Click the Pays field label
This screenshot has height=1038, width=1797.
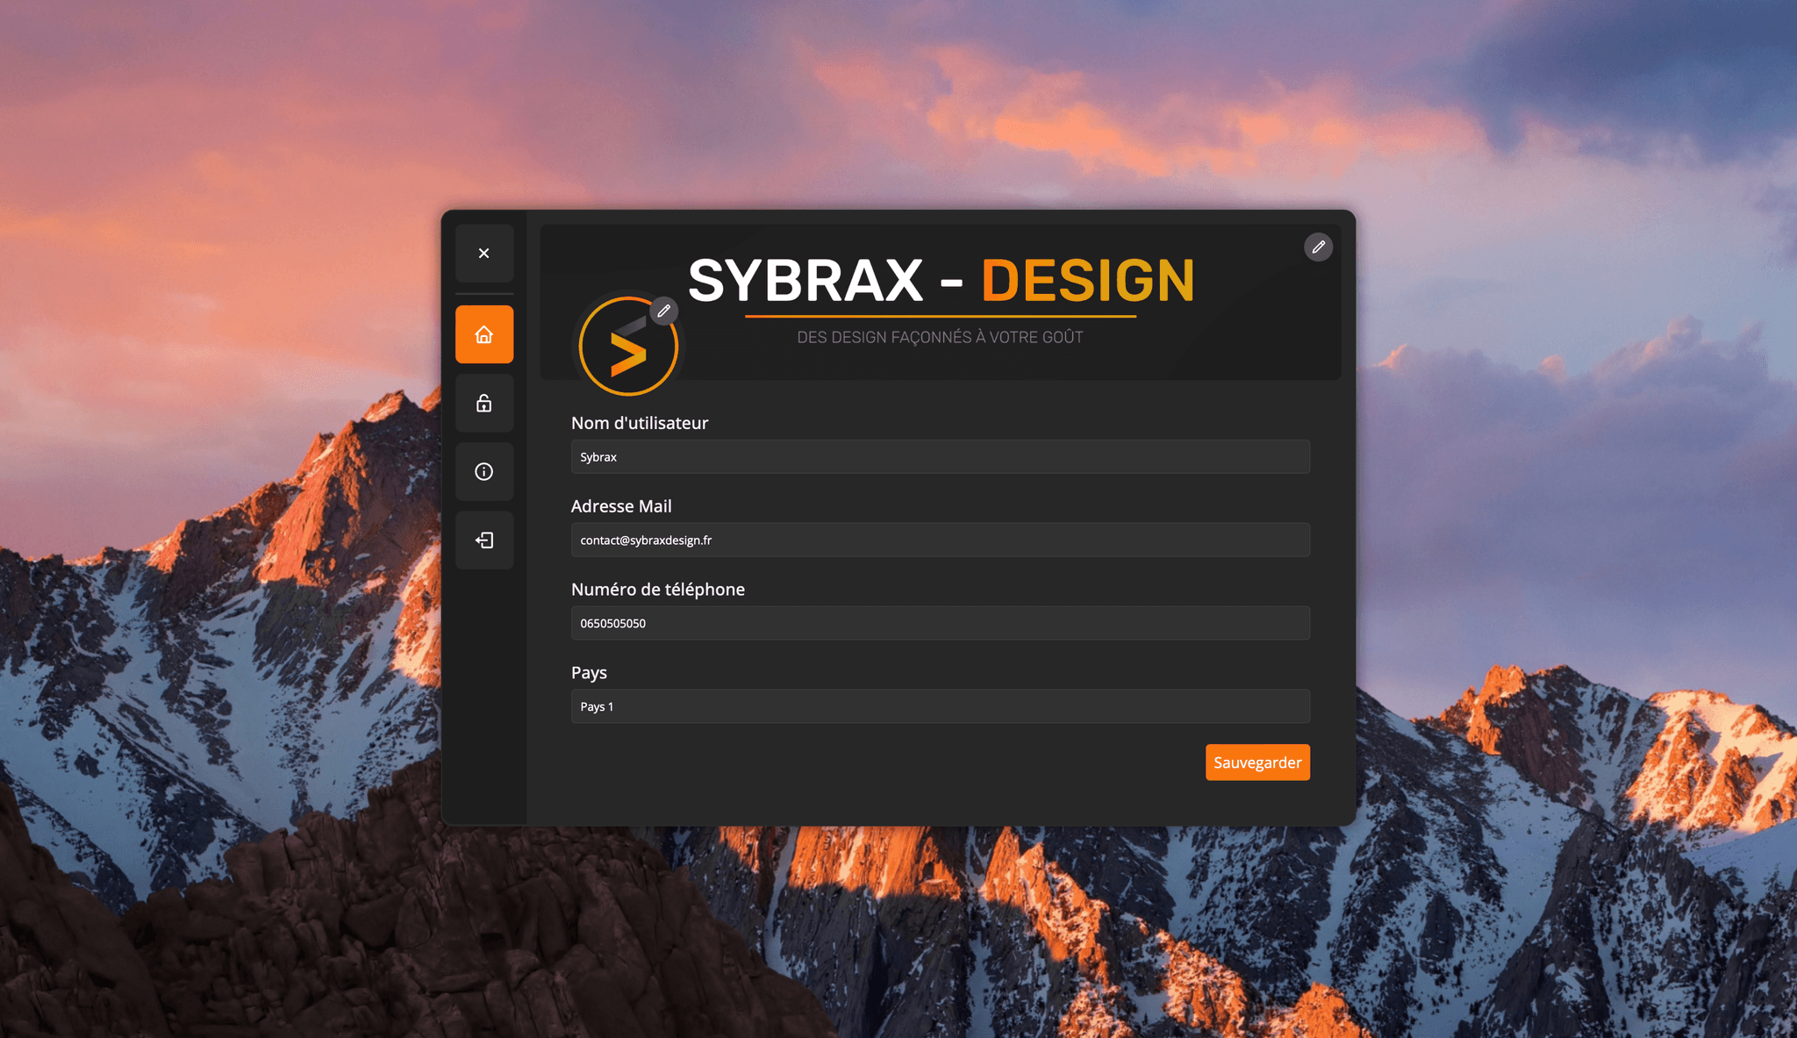coord(589,673)
